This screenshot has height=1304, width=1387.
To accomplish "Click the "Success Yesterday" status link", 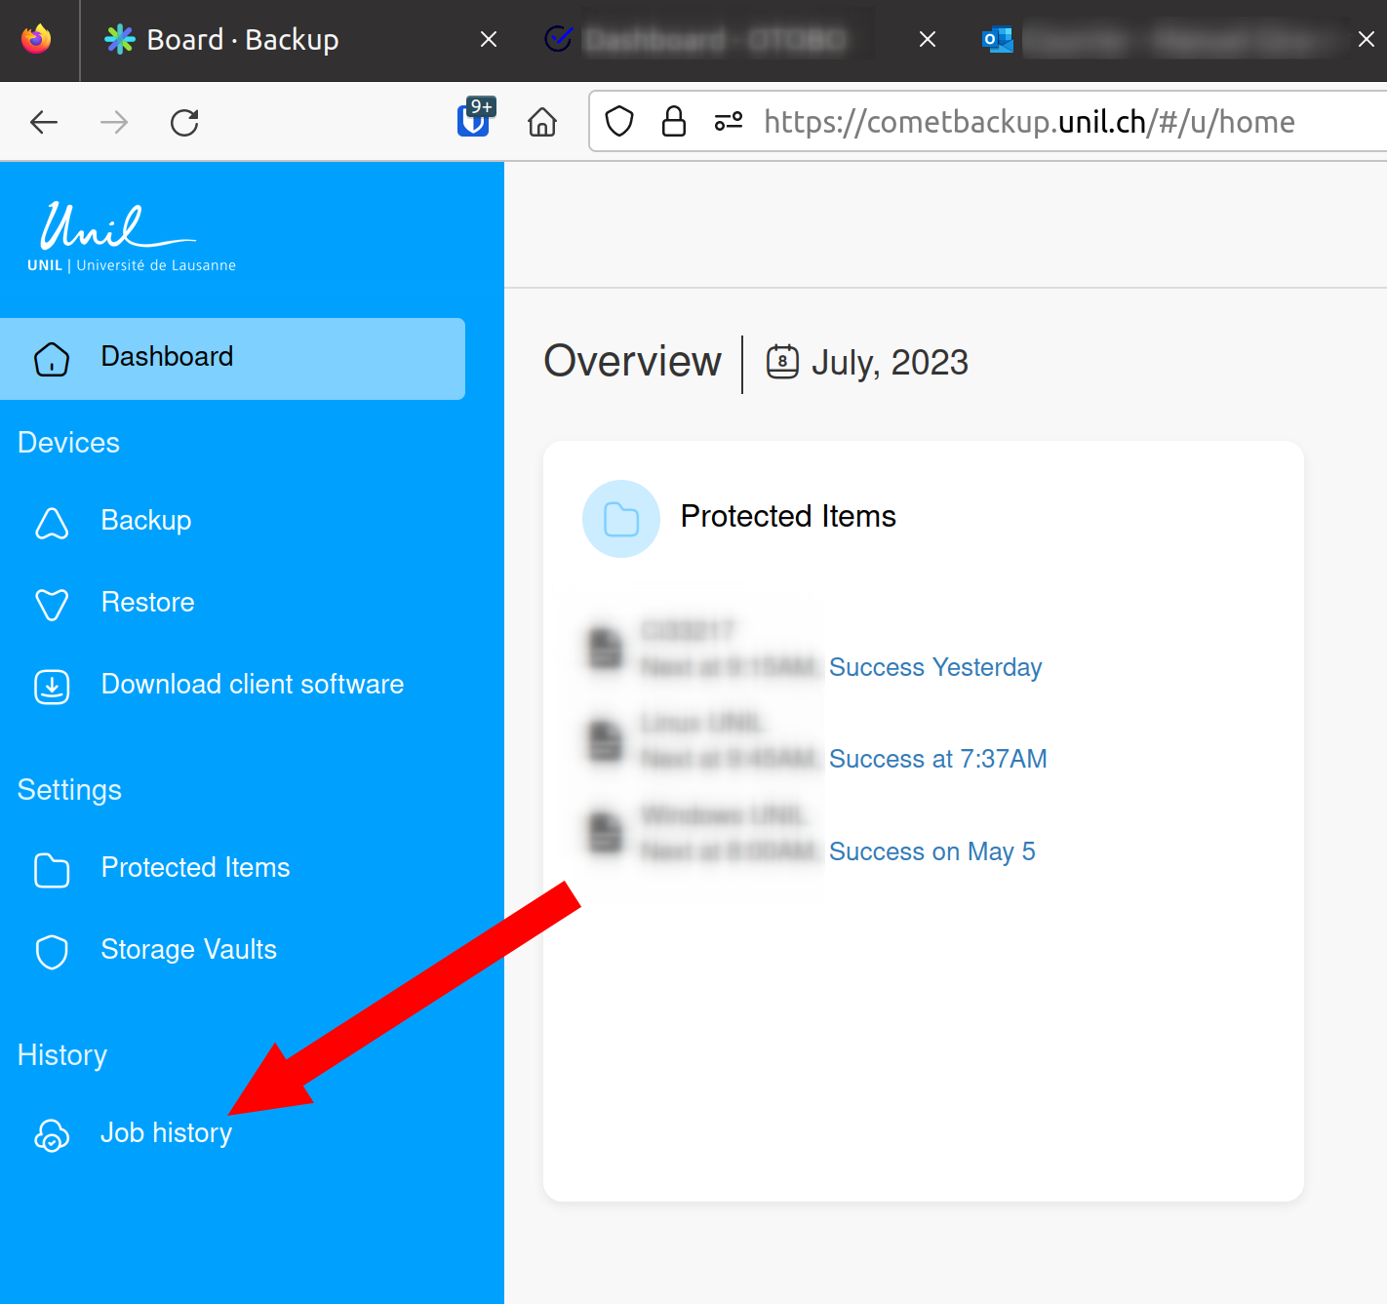I will point(934,667).
